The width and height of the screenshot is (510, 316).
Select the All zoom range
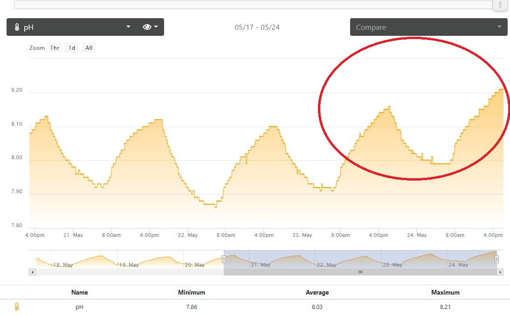pyautogui.click(x=89, y=48)
